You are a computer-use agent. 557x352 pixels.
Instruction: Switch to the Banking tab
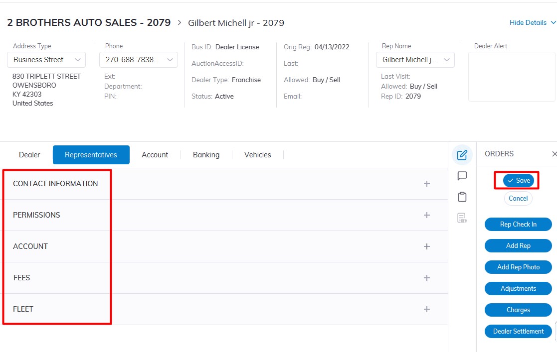(206, 155)
